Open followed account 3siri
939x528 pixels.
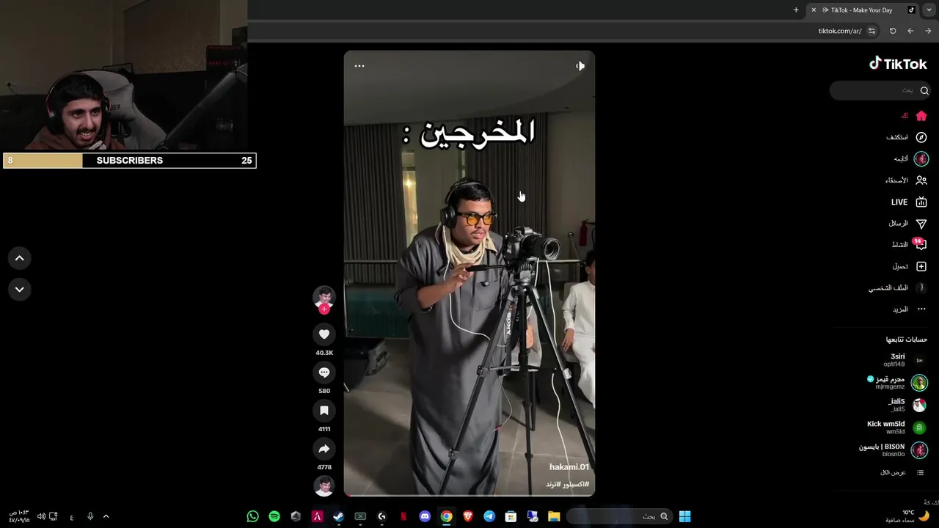[905, 360]
